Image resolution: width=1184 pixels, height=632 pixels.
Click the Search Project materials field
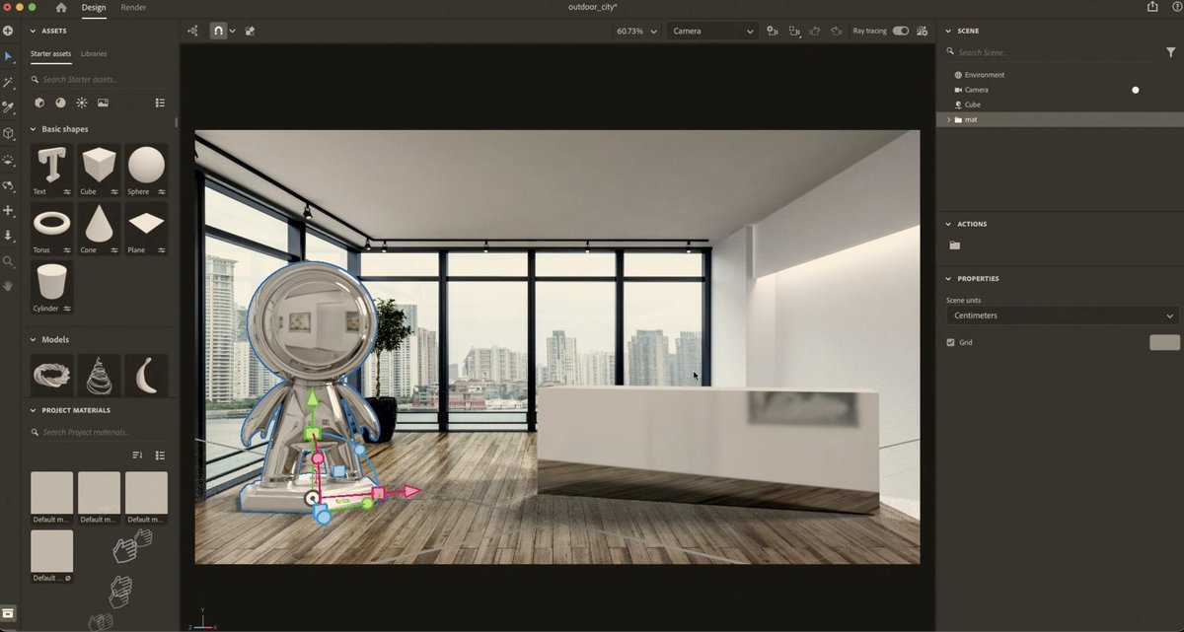(99, 432)
